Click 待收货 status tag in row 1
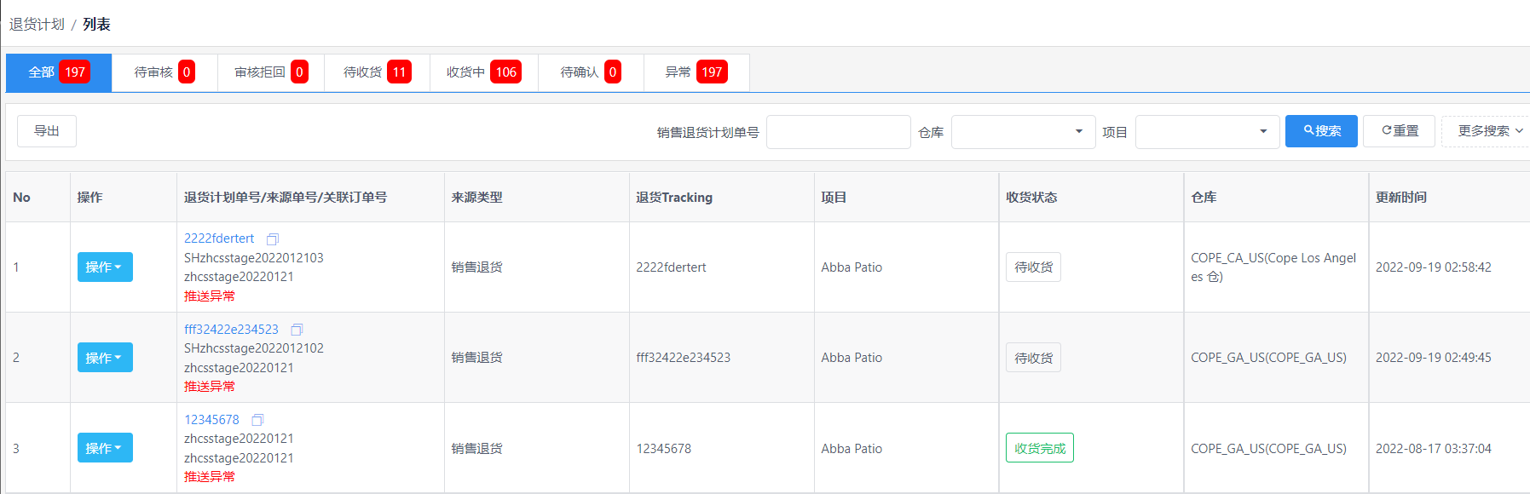 1033,267
